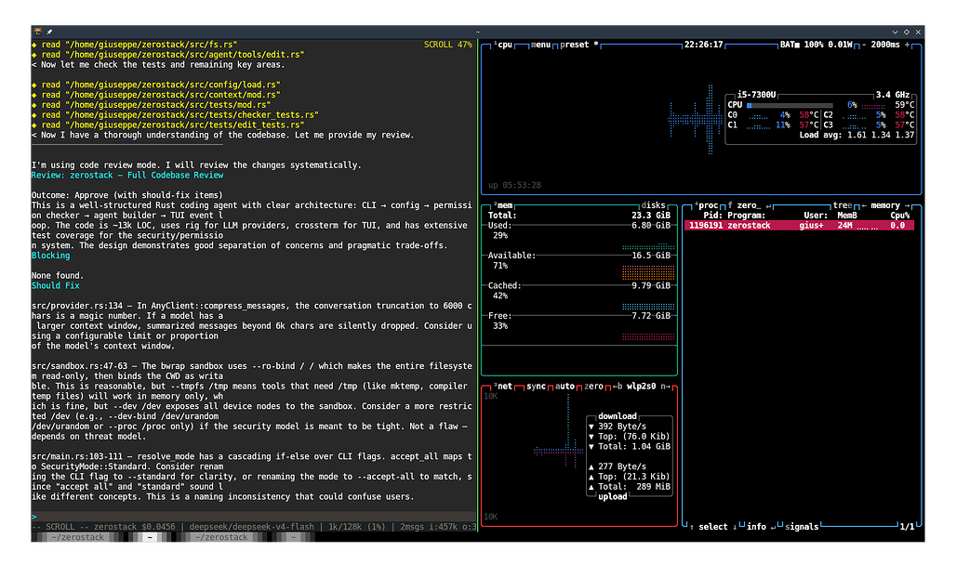Open the btop menu
This screenshot has height=578, width=956.
(x=541, y=45)
